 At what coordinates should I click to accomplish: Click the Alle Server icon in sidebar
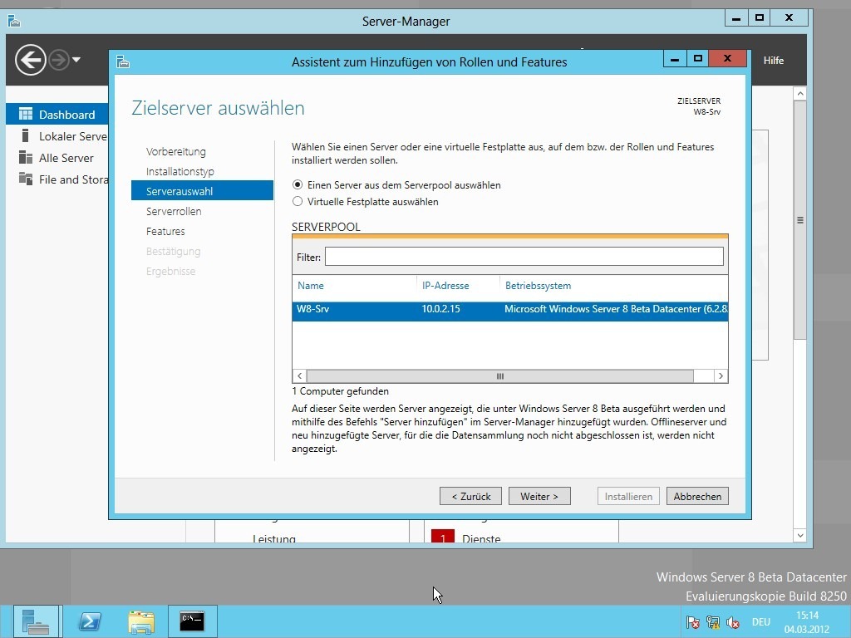pos(26,157)
